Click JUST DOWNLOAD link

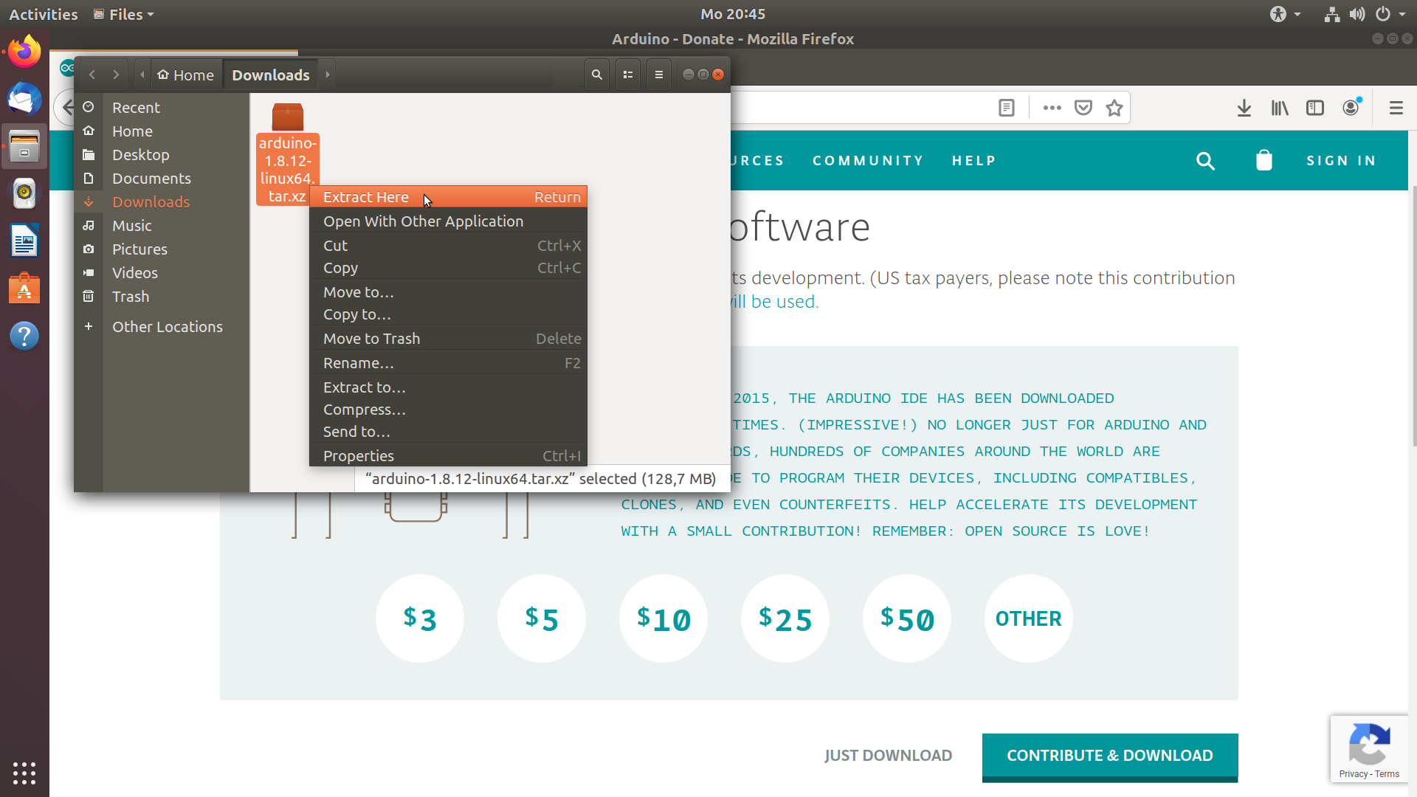889,756
